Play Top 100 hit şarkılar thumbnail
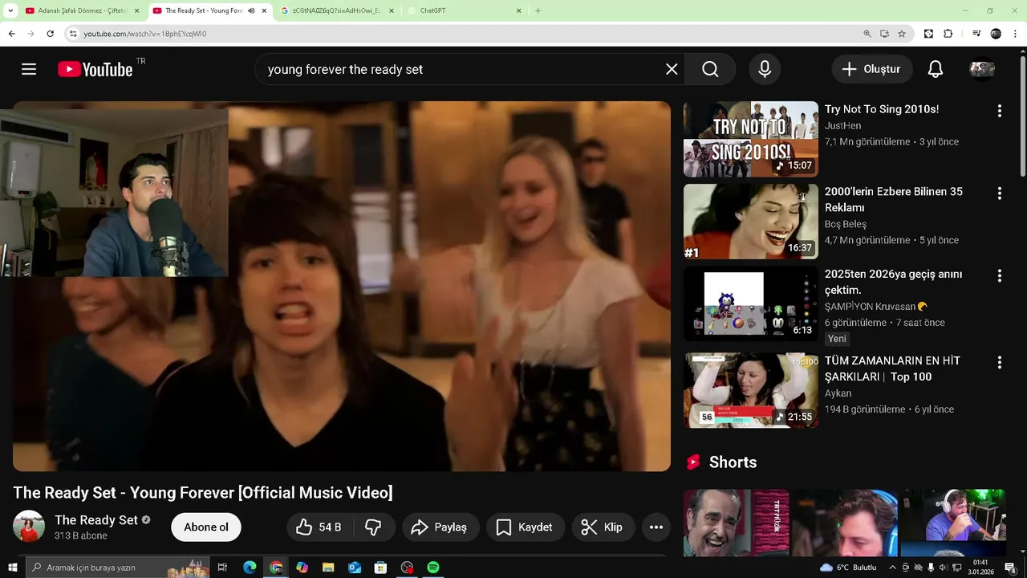1027x578 pixels. coord(751,390)
